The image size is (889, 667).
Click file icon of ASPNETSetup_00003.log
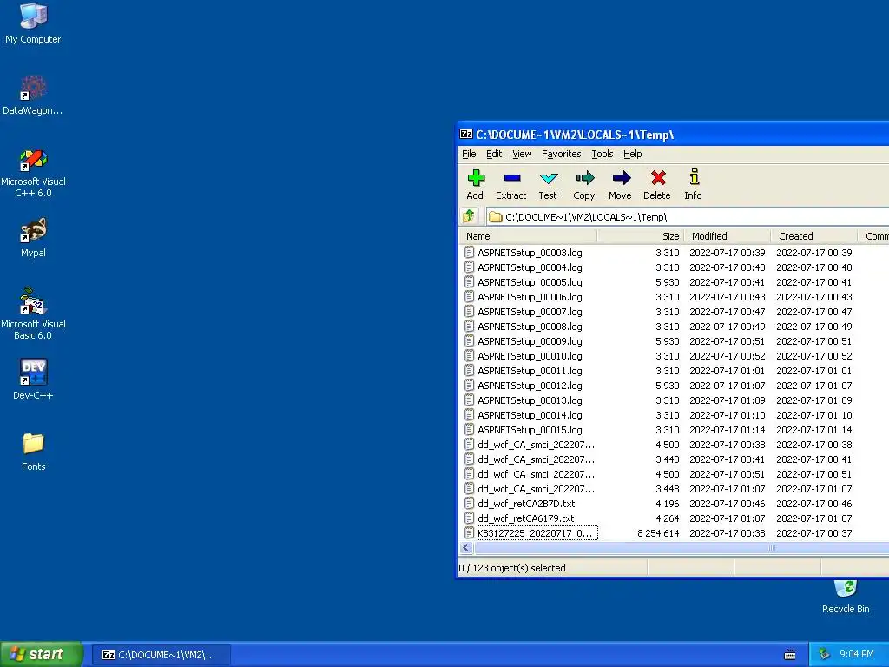(469, 253)
